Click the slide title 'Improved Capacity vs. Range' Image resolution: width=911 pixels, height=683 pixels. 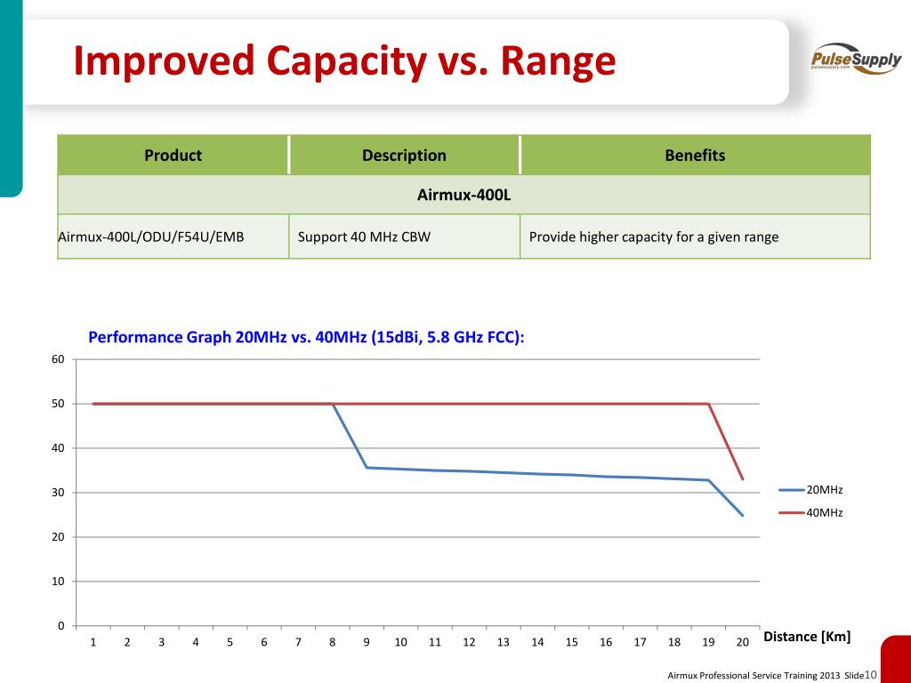[x=344, y=61]
